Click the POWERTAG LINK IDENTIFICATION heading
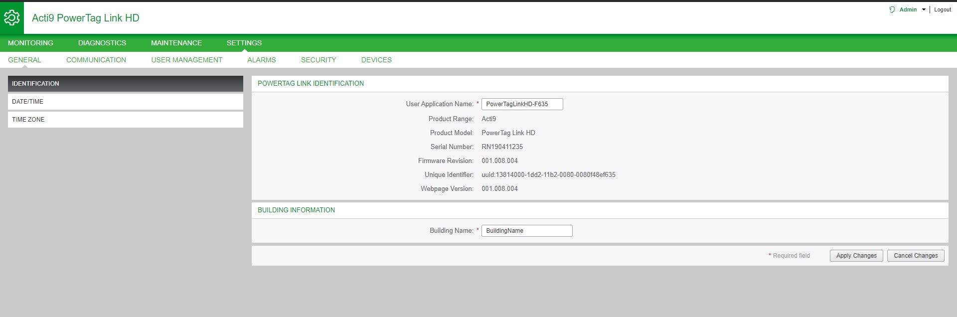The width and height of the screenshot is (957, 317). click(311, 84)
